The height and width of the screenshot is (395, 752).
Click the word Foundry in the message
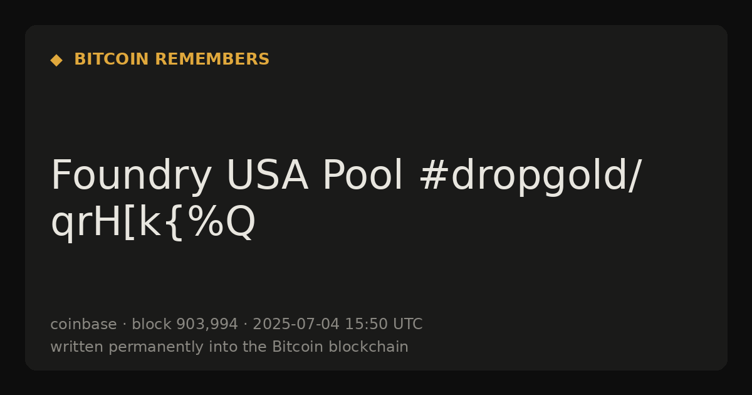point(131,176)
